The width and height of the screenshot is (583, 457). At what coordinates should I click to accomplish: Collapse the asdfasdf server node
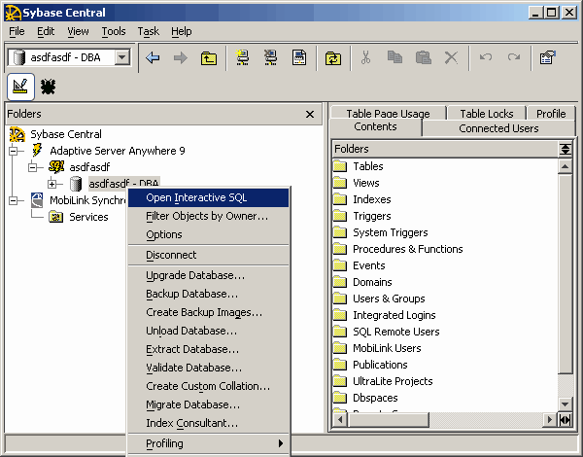pyautogui.click(x=33, y=167)
